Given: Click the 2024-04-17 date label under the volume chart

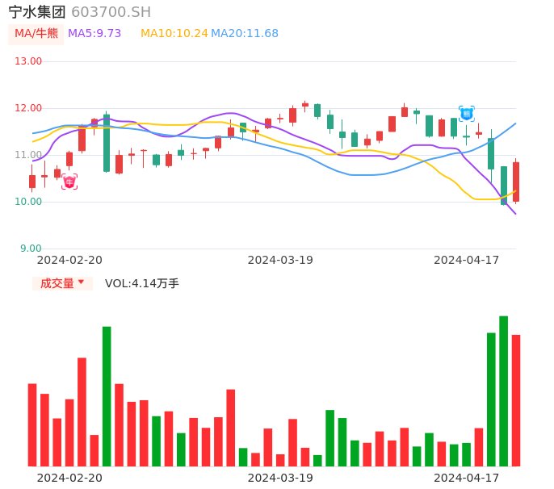Looking at the screenshot, I should point(467,478).
